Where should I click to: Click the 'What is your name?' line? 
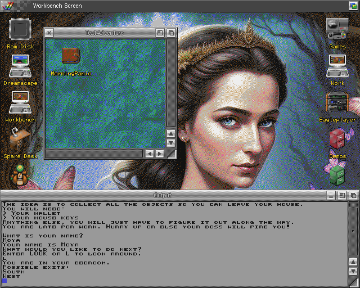(43, 236)
